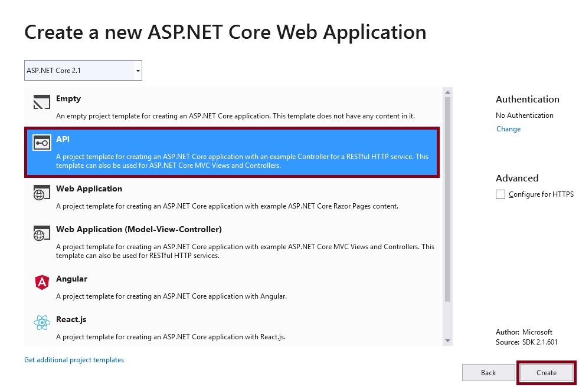This screenshot has width=579, height=387.
Task: Open Get additional project templates
Action: pos(74,359)
